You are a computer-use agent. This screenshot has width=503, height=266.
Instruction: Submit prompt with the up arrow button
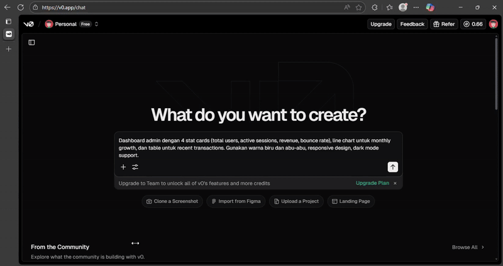[x=392, y=167]
